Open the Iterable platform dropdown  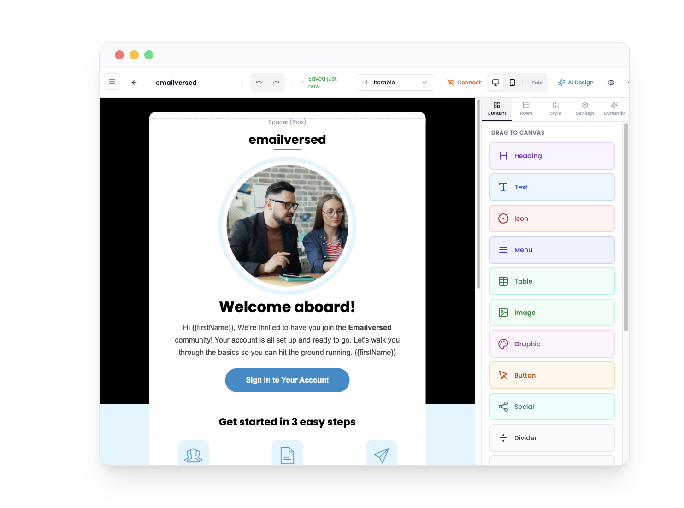tap(395, 82)
